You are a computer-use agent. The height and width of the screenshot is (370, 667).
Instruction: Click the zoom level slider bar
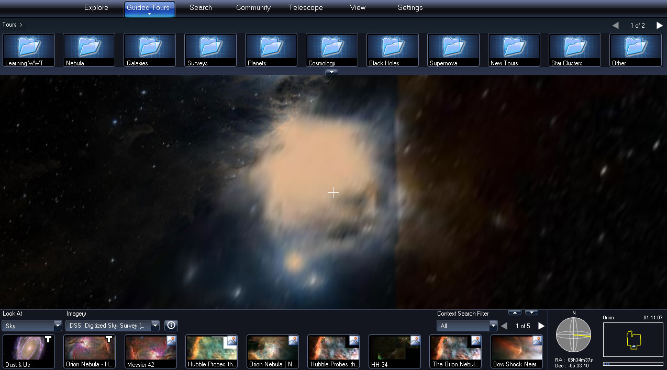click(x=633, y=364)
